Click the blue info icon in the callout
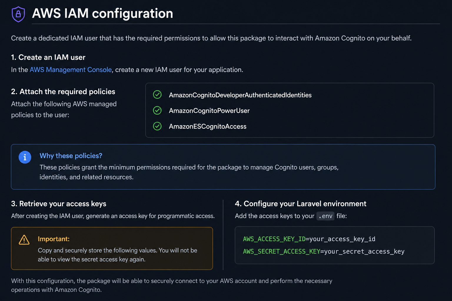The width and height of the screenshot is (452, 301). pyautogui.click(x=25, y=157)
